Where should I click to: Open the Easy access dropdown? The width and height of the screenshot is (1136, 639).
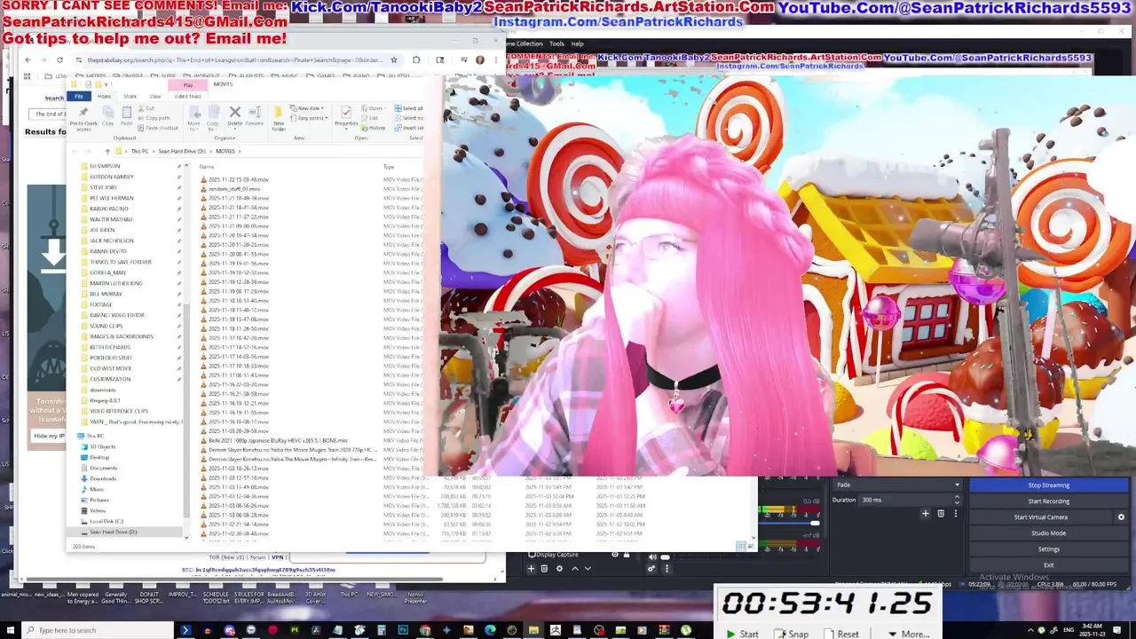[x=311, y=118]
